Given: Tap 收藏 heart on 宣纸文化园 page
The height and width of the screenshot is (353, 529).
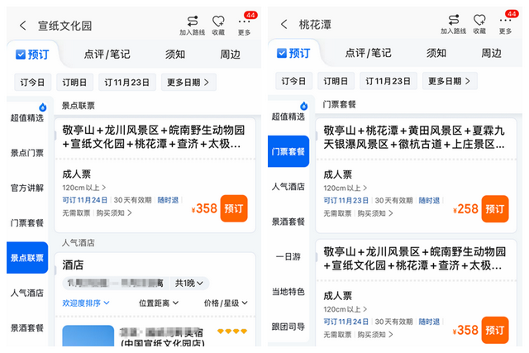Looking at the screenshot, I should pos(218,25).
